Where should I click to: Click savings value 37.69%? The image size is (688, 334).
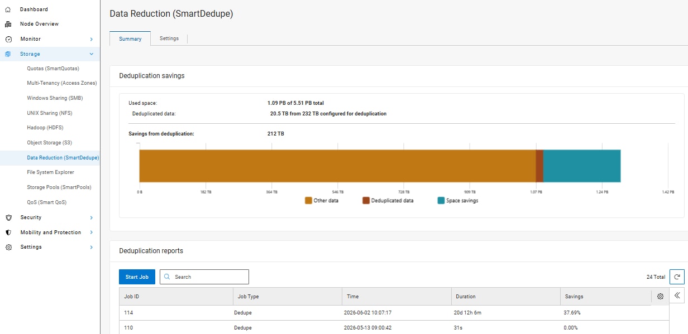(572, 313)
